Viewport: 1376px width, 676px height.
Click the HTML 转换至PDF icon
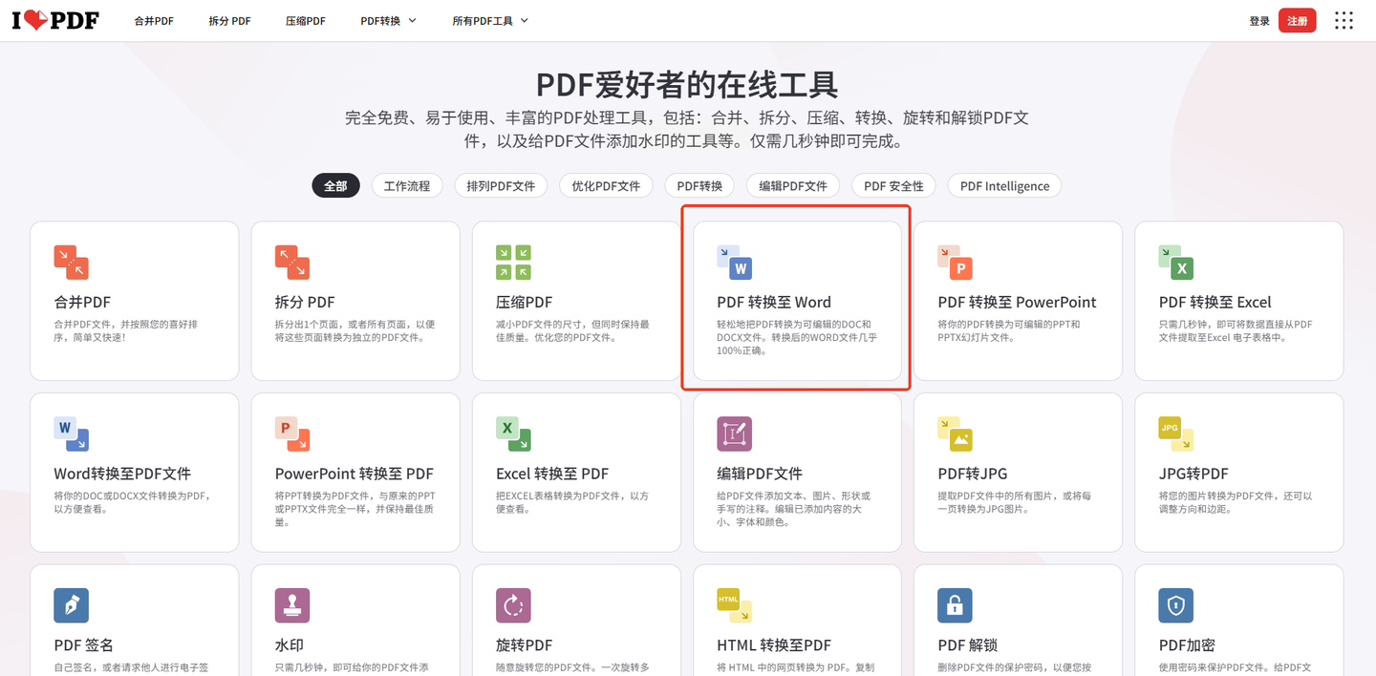[734, 605]
